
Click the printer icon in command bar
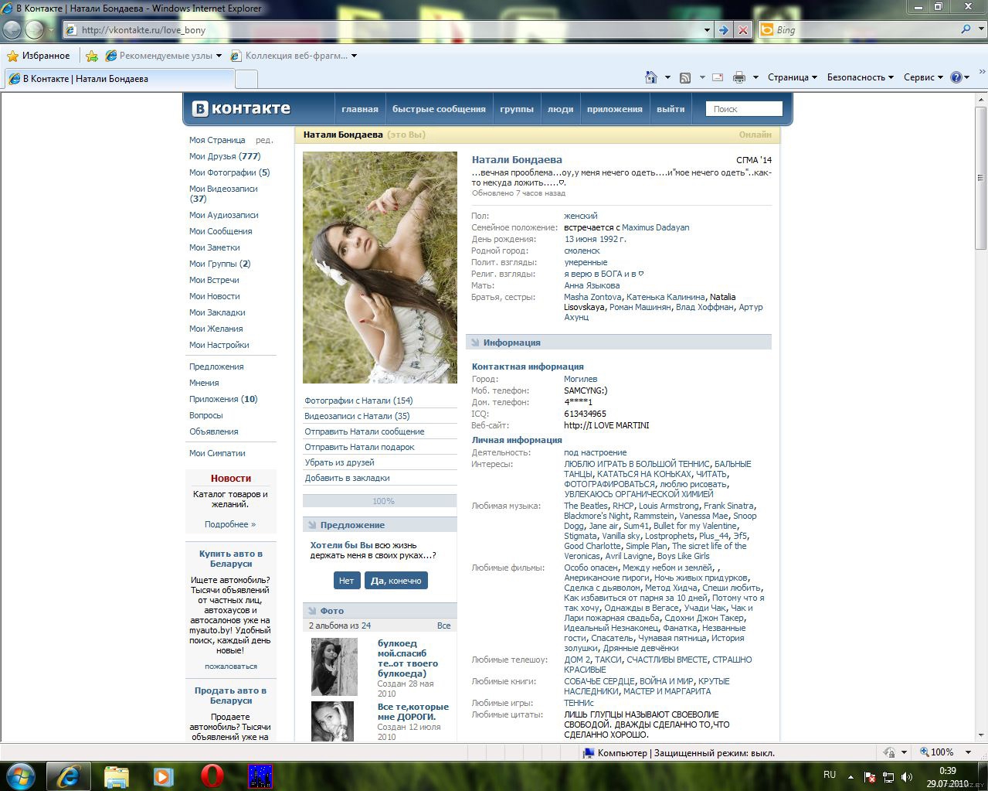[739, 77]
